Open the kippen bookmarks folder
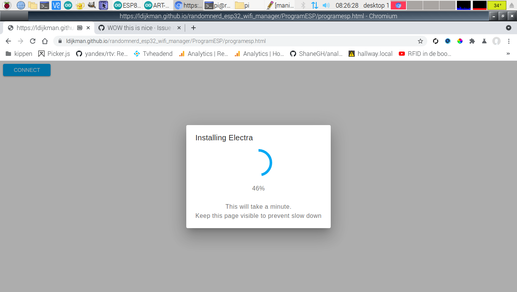This screenshot has width=517, height=292. pos(18,54)
